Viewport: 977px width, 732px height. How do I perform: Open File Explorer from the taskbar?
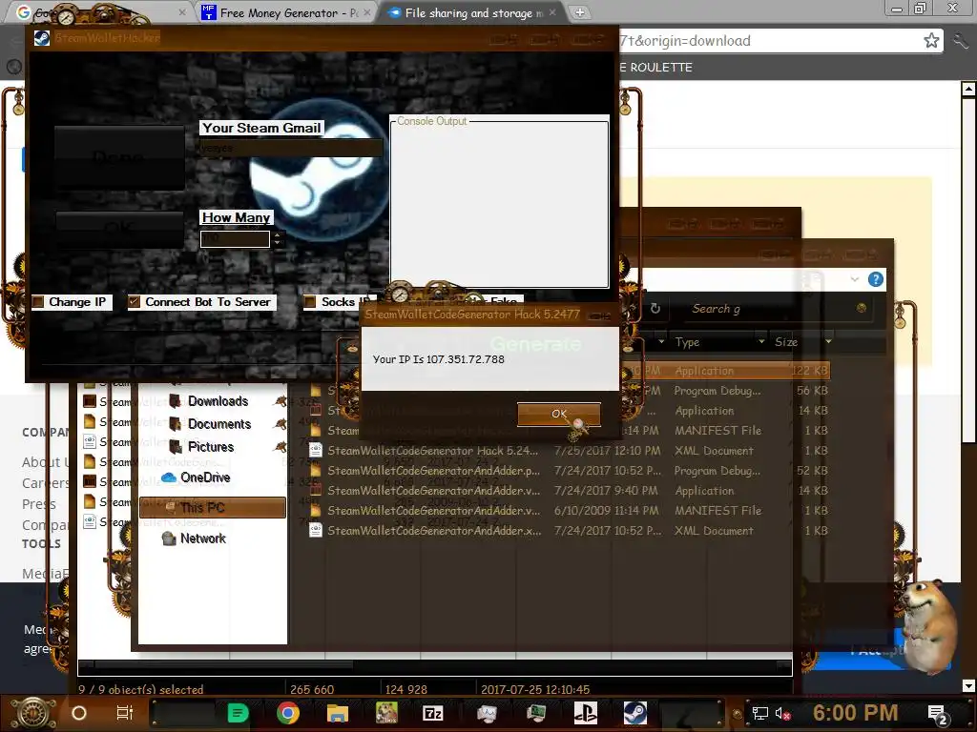337,713
